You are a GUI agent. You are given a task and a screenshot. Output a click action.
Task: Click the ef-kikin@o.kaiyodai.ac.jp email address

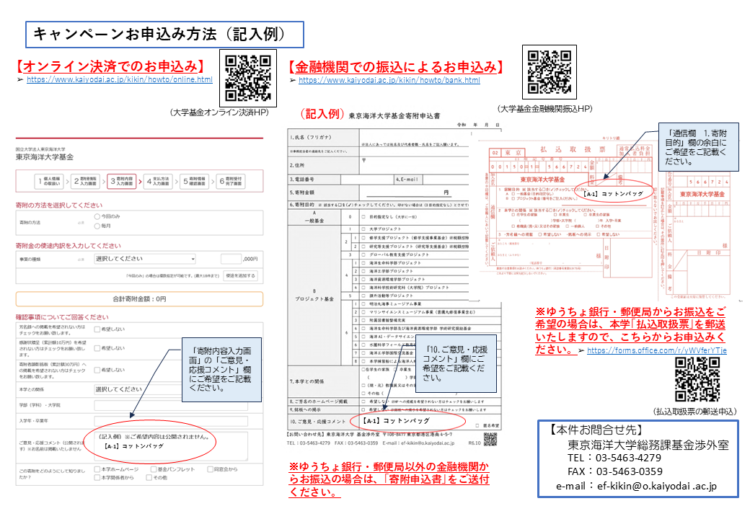pyautogui.click(x=657, y=487)
